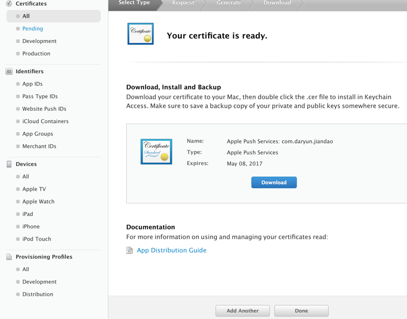Click the Certificate Standard thumbnail icon

156,152
